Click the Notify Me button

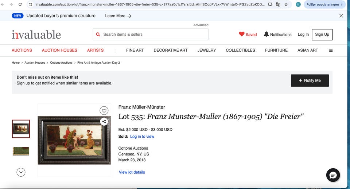coord(310,80)
